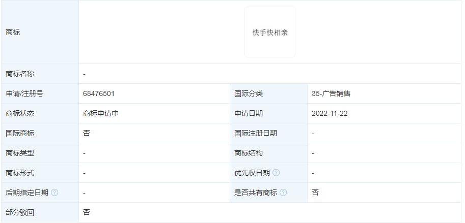465x223 pixels.
Task: Select the registration number 68476501
Action: point(99,94)
